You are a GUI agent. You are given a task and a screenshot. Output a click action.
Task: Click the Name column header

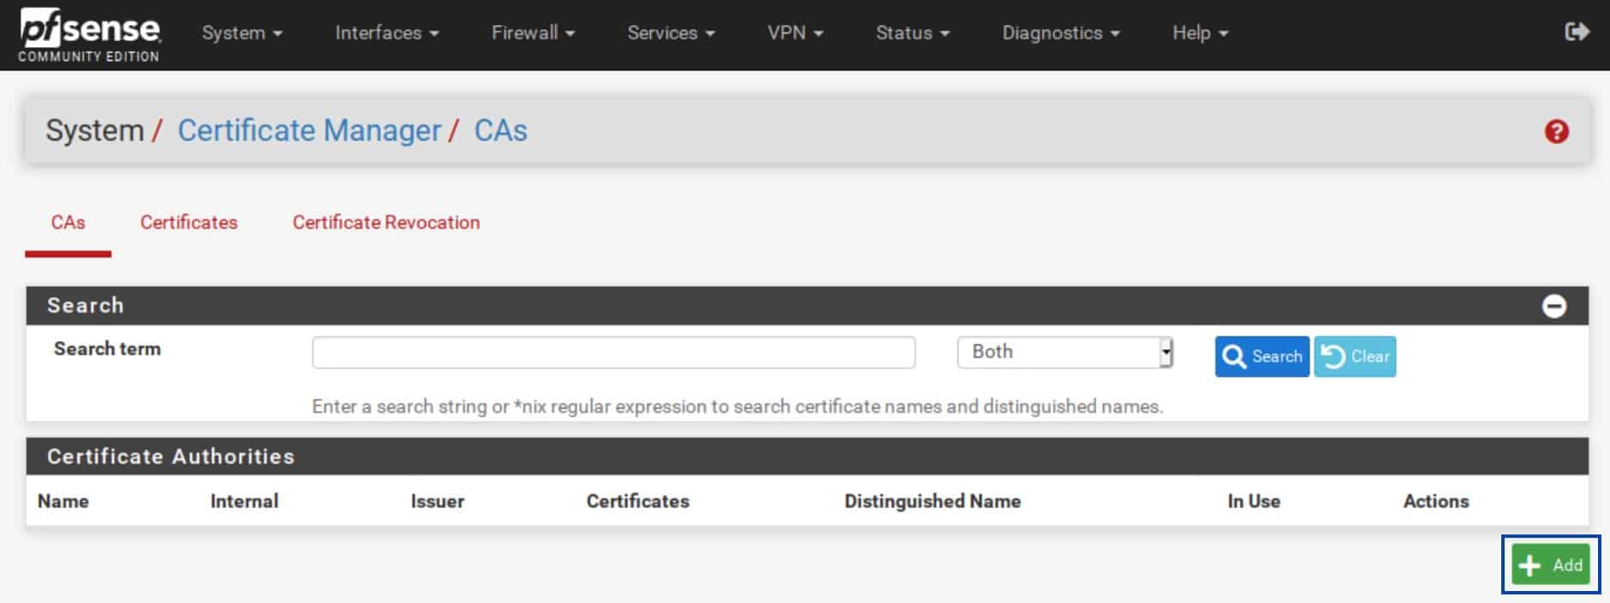coord(63,501)
